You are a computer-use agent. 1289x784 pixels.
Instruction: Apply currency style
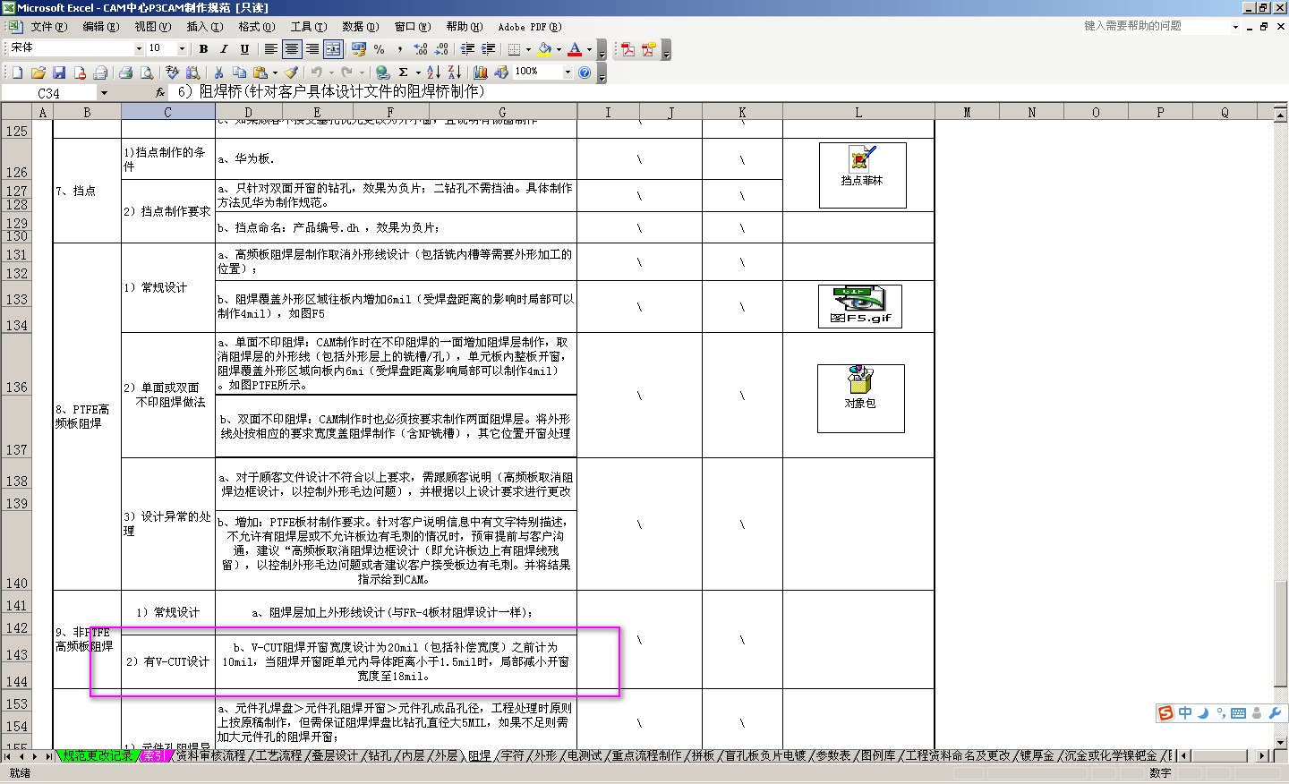359,49
